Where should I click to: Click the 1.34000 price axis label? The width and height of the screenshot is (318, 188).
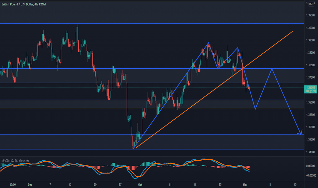(x=310, y=152)
